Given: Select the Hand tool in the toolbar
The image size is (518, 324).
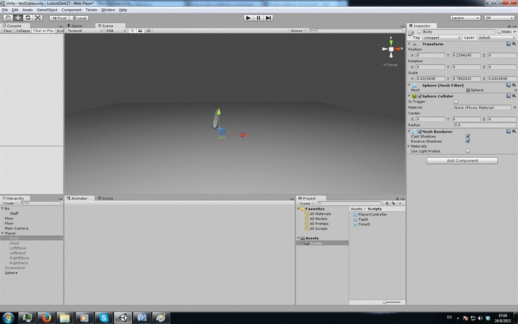Looking at the screenshot, I should (8, 18).
